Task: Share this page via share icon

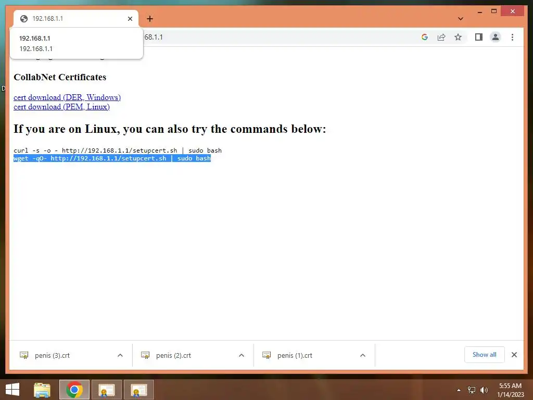Action: [441, 37]
